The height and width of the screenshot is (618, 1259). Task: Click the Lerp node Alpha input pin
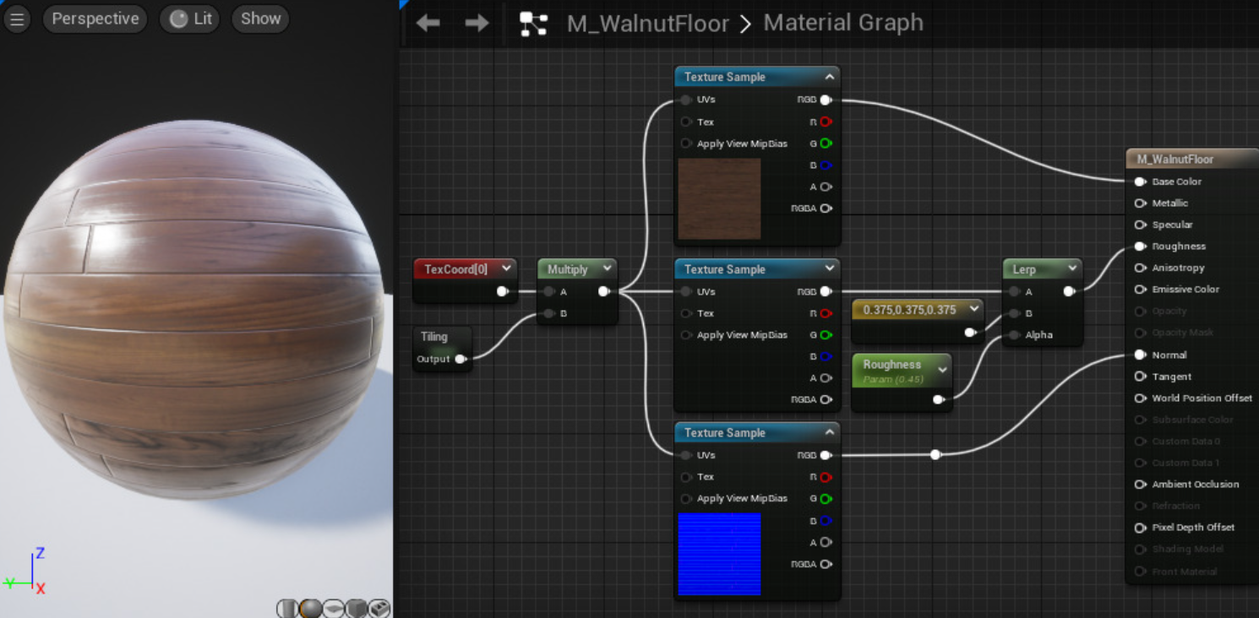pyautogui.click(x=1014, y=335)
